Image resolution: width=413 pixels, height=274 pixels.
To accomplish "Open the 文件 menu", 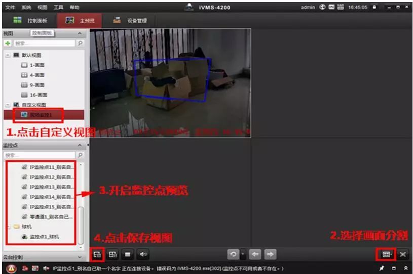I will (x=10, y=8).
